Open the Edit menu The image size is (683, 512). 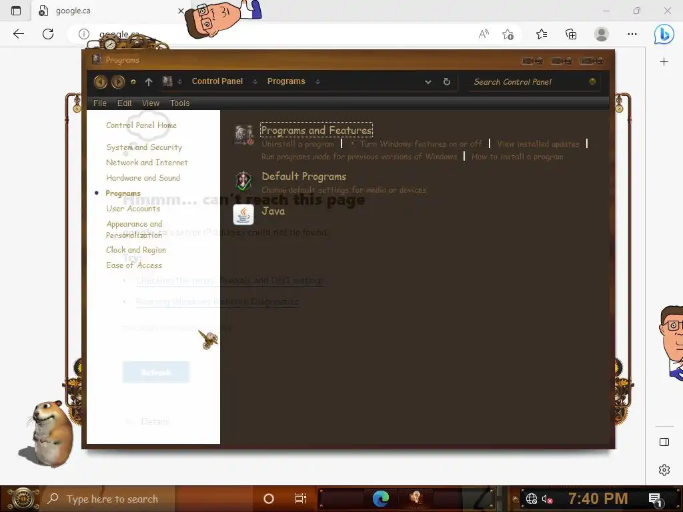tap(124, 103)
